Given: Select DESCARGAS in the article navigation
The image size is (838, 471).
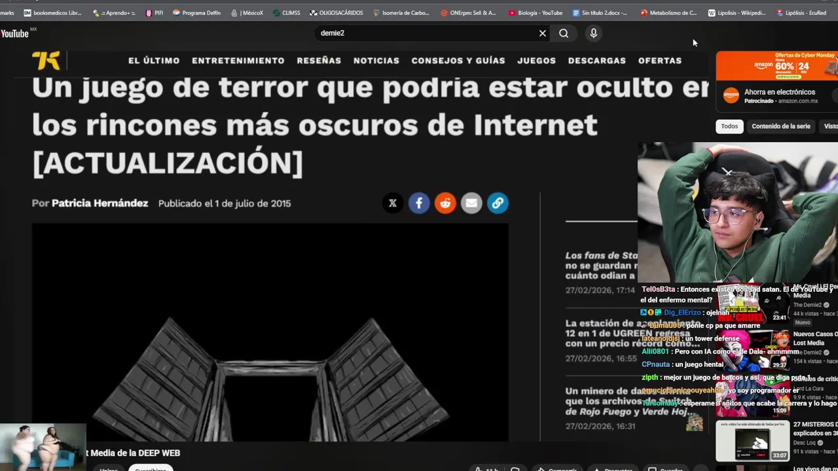Looking at the screenshot, I should tap(597, 60).
